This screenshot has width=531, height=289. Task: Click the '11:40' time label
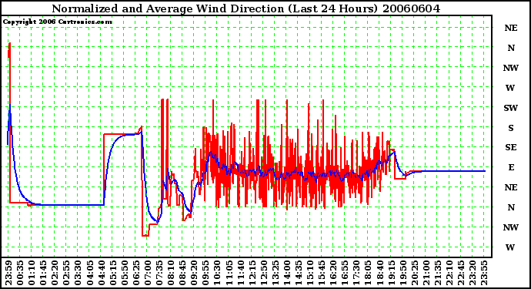point(240,273)
